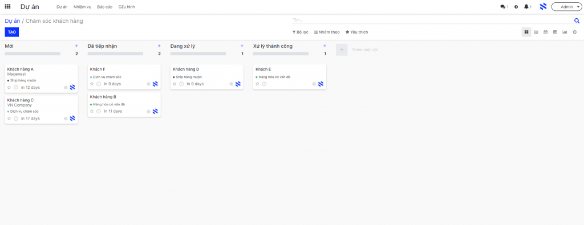Open the activity clock on Khách hàng B

99,111
